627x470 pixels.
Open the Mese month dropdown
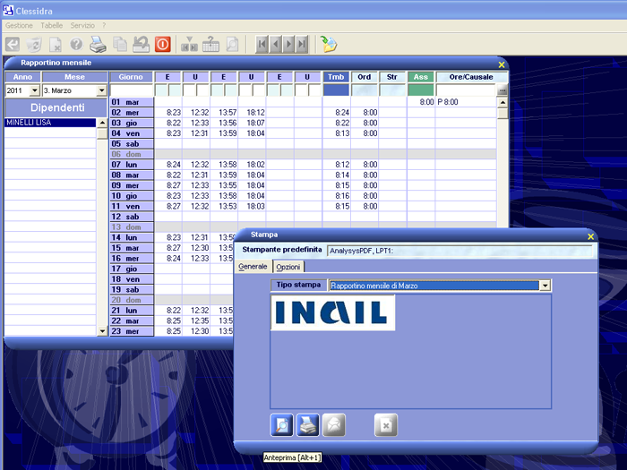(x=101, y=90)
